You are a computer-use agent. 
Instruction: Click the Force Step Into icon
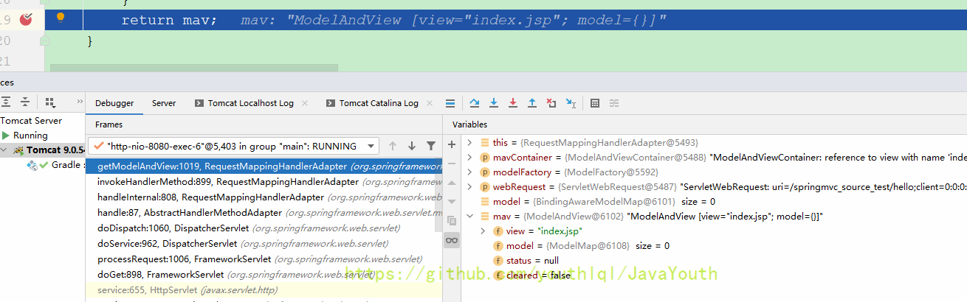click(x=513, y=103)
